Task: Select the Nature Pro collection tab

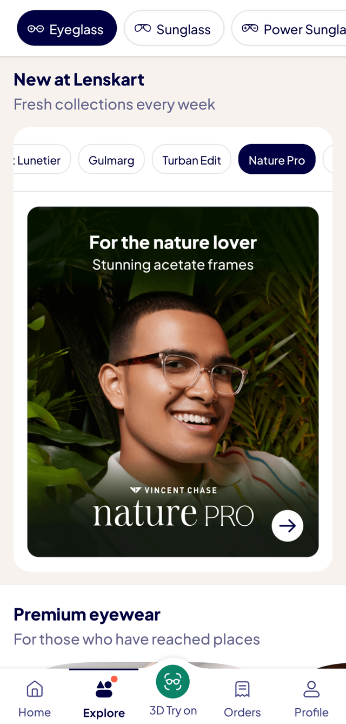Action: coord(277,159)
